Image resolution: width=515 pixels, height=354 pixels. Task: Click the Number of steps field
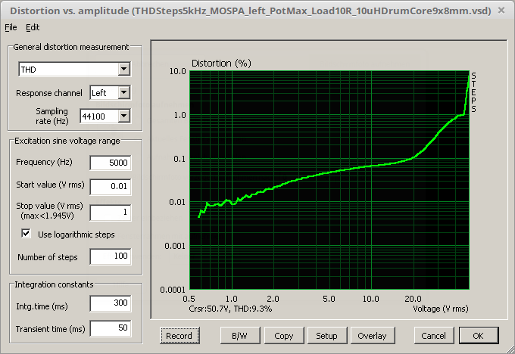point(110,257)
